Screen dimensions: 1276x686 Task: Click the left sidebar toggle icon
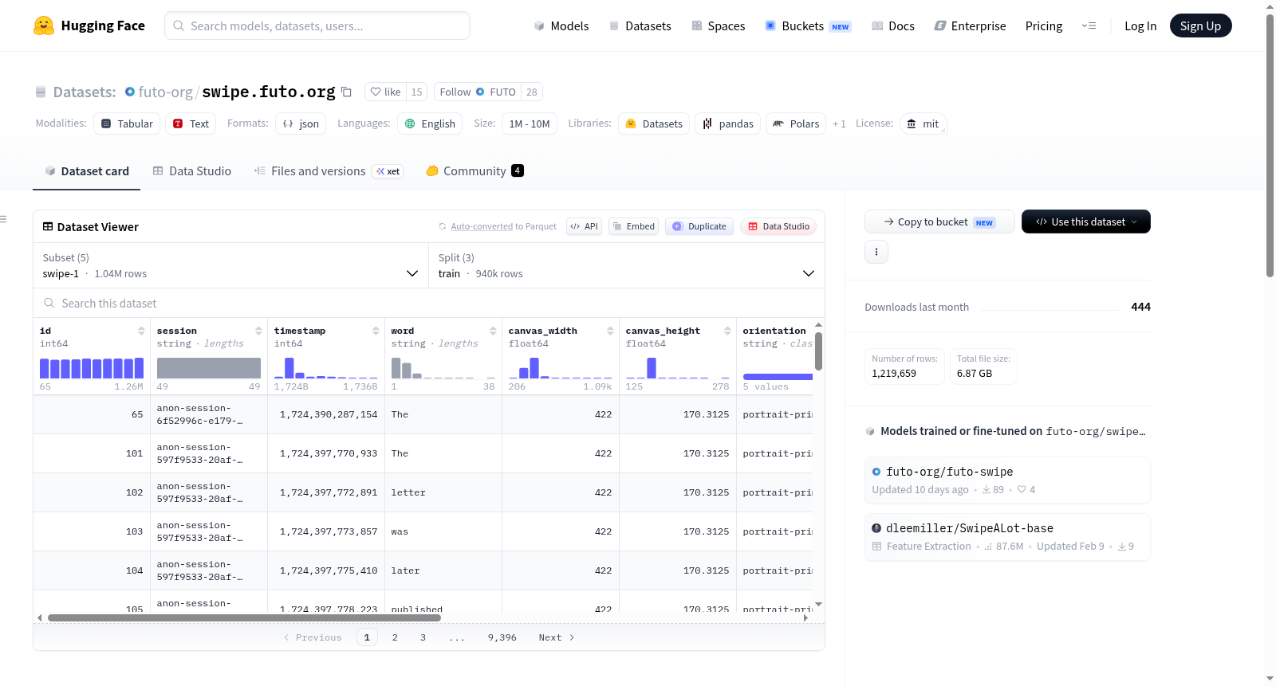point(3,219)
